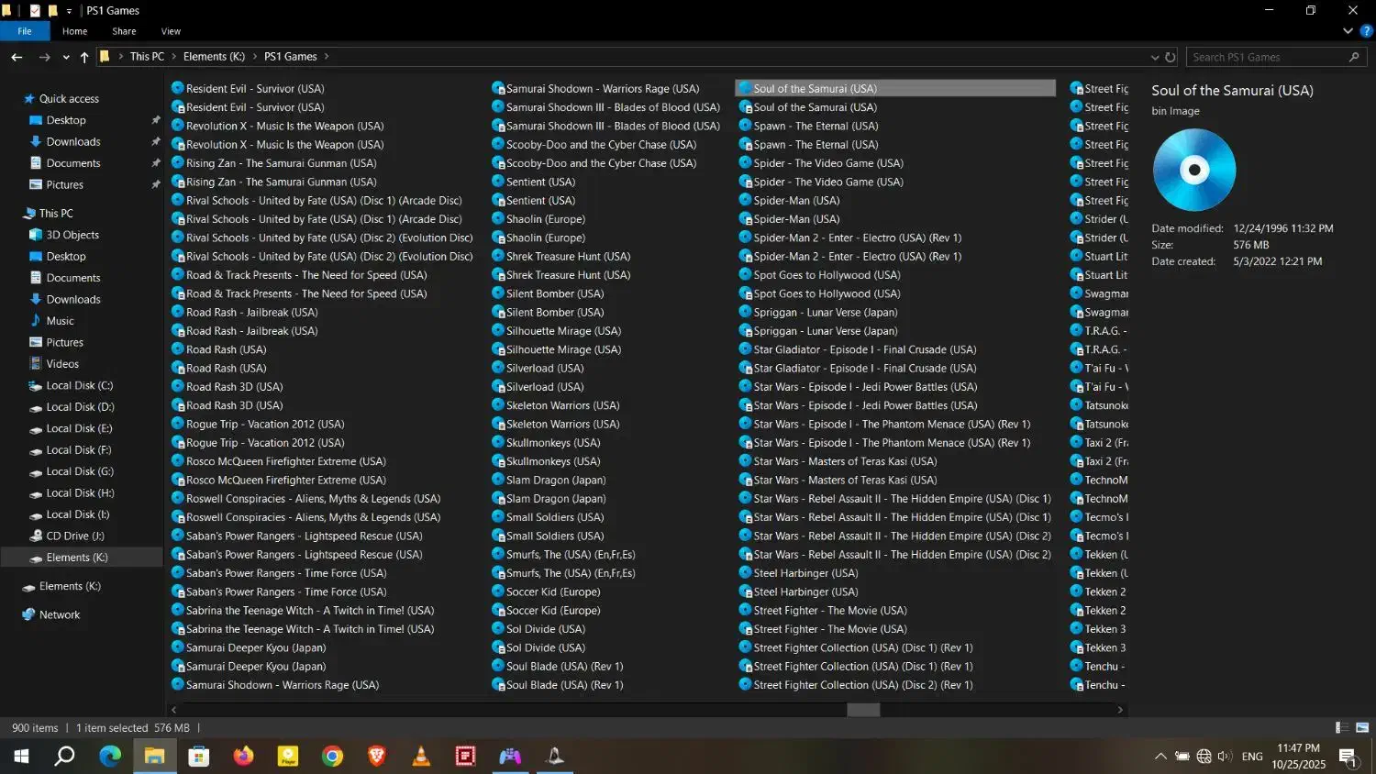Switch to large thumbnails view layout
The height and width of the screenshot is (774, 1376).
pos(1362,728)
